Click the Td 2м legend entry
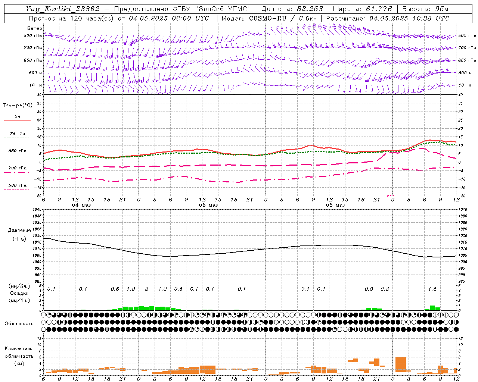 click(x=17, y=134)
